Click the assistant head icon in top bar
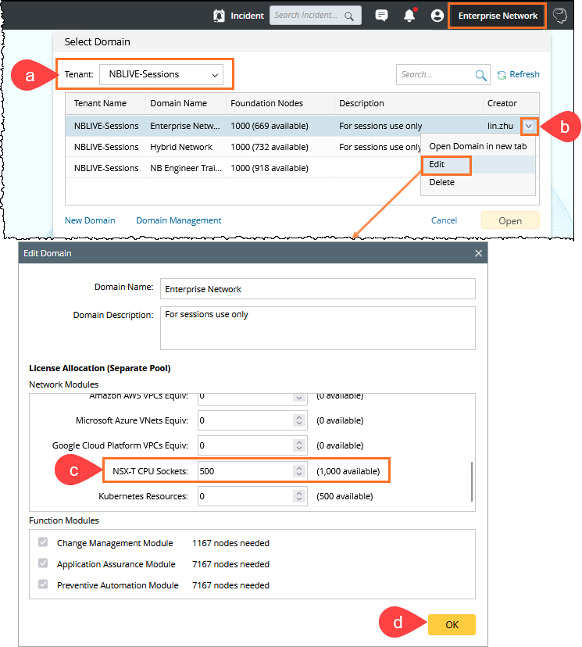 point(560,16)
